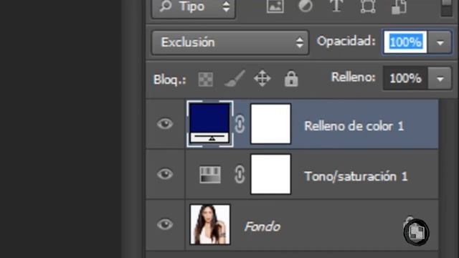The width and height of the screenshot is (459, 258).
Task: Filter layers by pixel layers icon
Action: 275,6
